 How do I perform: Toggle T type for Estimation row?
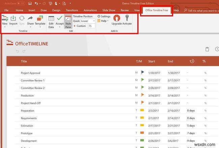[136, 125]
